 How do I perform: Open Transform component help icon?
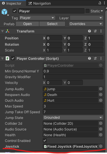point(90,31)
